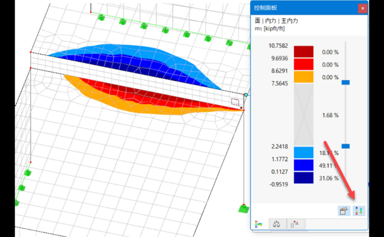Click the teal node circle at beam end
The image size is (384, 237).
[246, 95]
